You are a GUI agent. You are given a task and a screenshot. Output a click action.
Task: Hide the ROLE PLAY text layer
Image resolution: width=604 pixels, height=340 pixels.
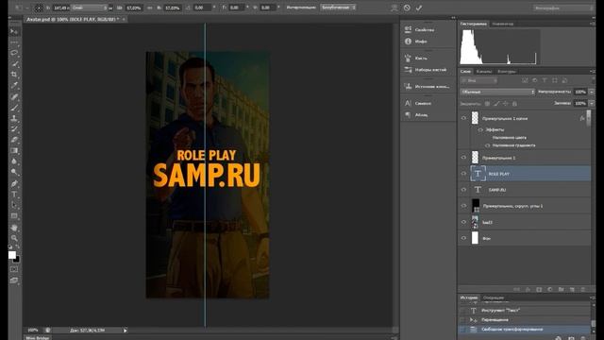tap(463, 174)
